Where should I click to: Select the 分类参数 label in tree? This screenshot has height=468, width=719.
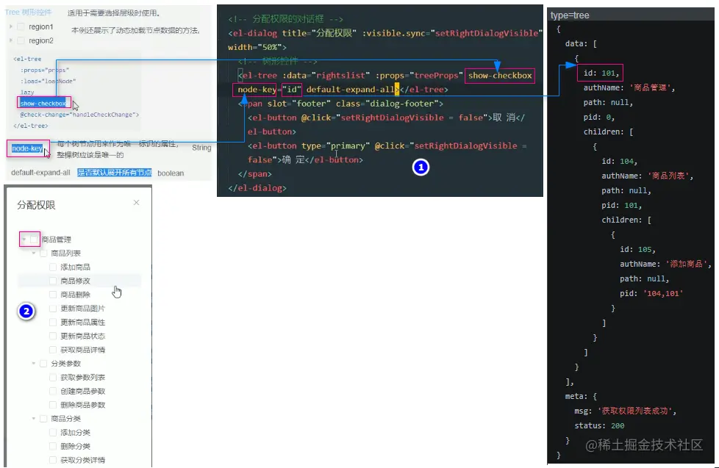(x=66, y=364)
